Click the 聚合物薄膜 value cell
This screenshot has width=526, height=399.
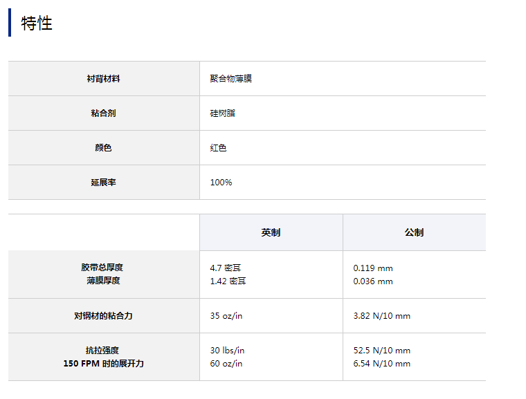tap(230, 79)
